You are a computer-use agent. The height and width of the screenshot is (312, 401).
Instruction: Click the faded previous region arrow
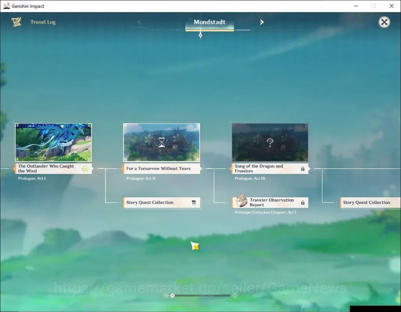click(139, 22)
